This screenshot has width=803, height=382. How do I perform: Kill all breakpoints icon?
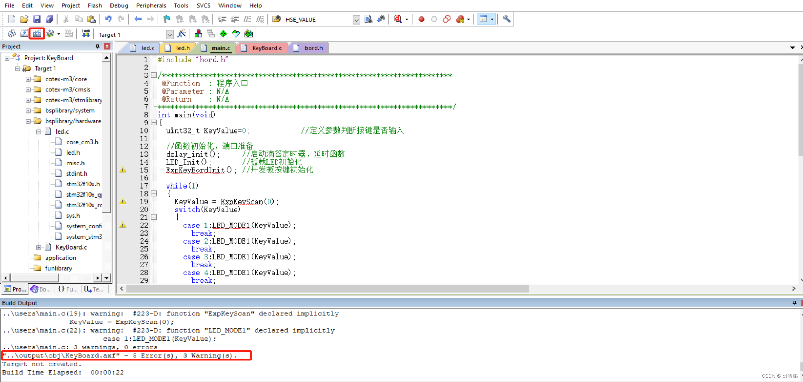[460, 19]
